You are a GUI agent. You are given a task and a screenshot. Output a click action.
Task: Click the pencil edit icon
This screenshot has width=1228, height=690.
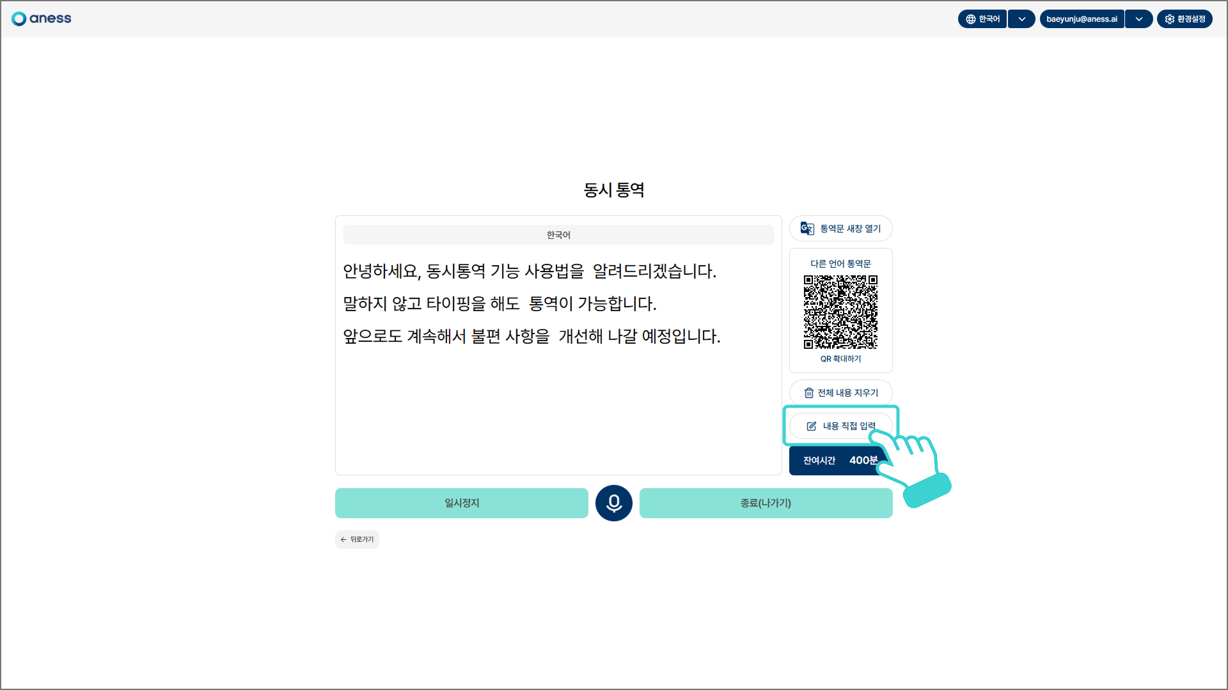click(x=811, y=426)
